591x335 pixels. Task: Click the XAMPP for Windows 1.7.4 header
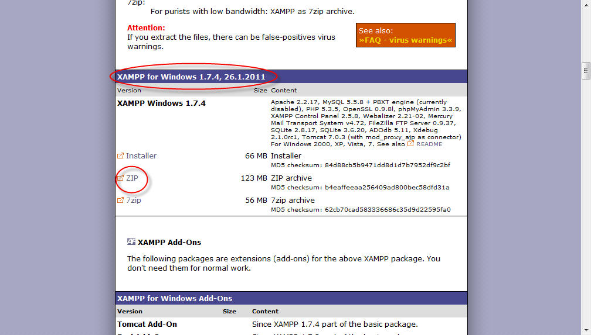click(191, 77)
